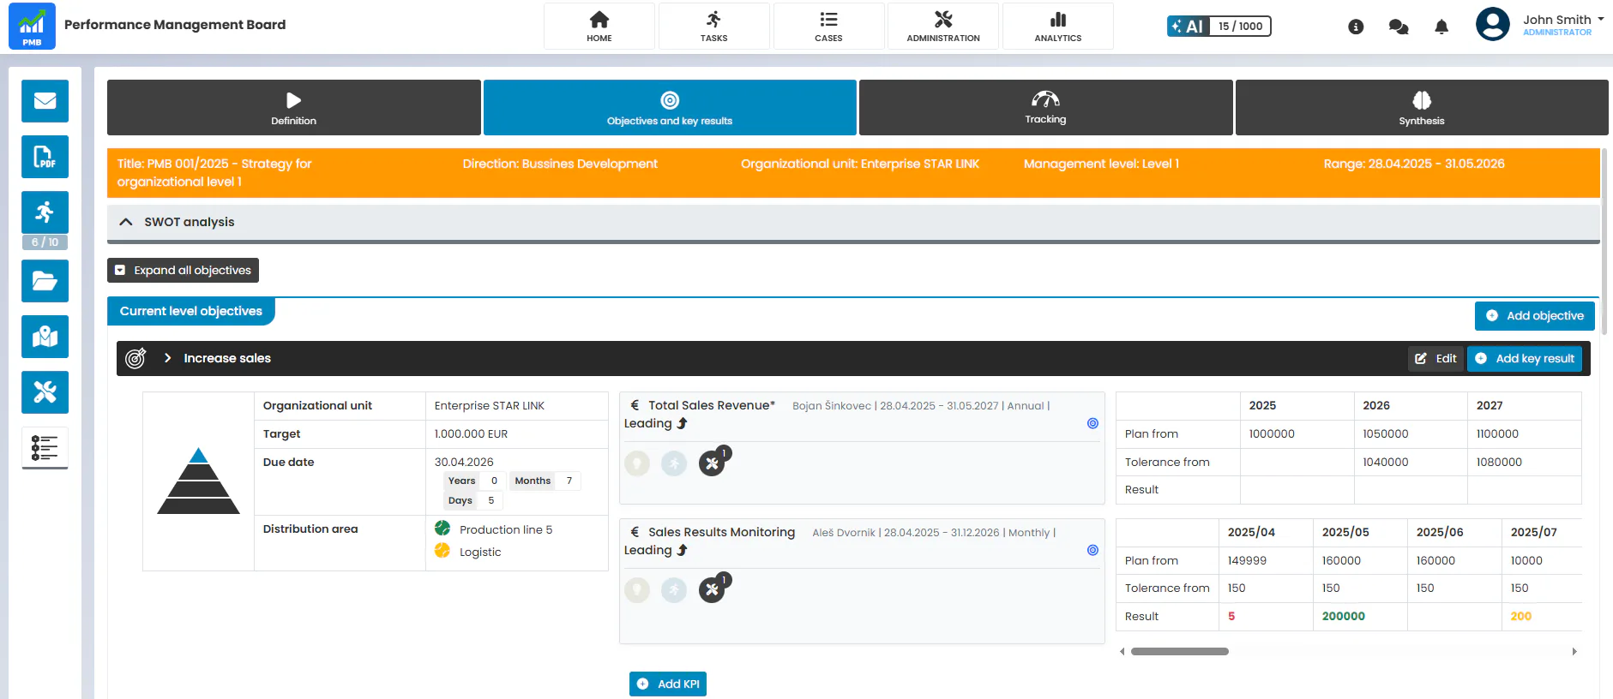
Task: Click the PMB logo icon
Action: pos(32,26)
